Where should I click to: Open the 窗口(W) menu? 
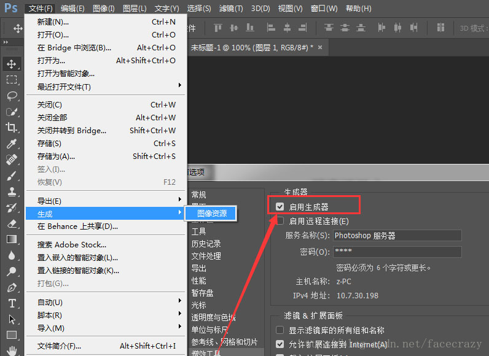[x=324, y=9]
